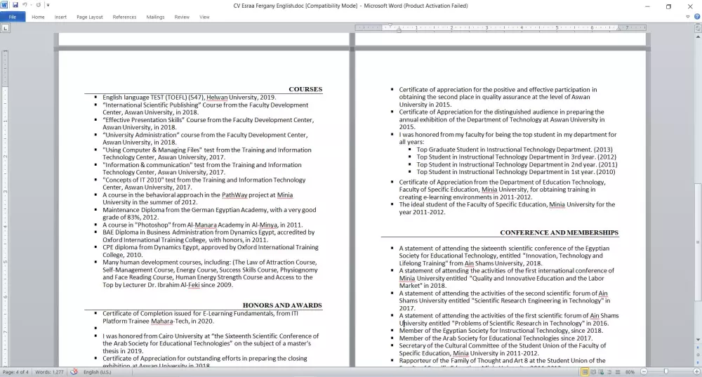702x377 pixels.
Task: Go to next page using double-down arrow
Action: coord(698,362)
